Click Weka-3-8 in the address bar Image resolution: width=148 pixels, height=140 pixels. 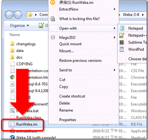click(131, 15)
